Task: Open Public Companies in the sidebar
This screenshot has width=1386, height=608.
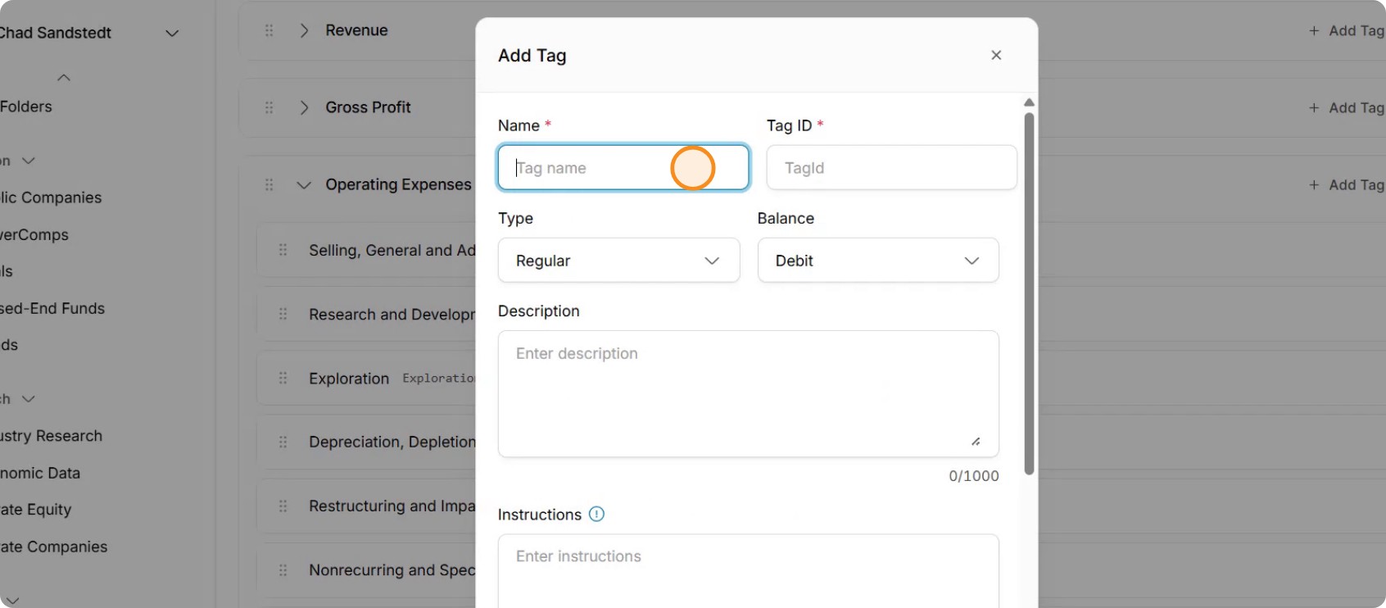Action: pyautogui.click(x=51, y=197)
